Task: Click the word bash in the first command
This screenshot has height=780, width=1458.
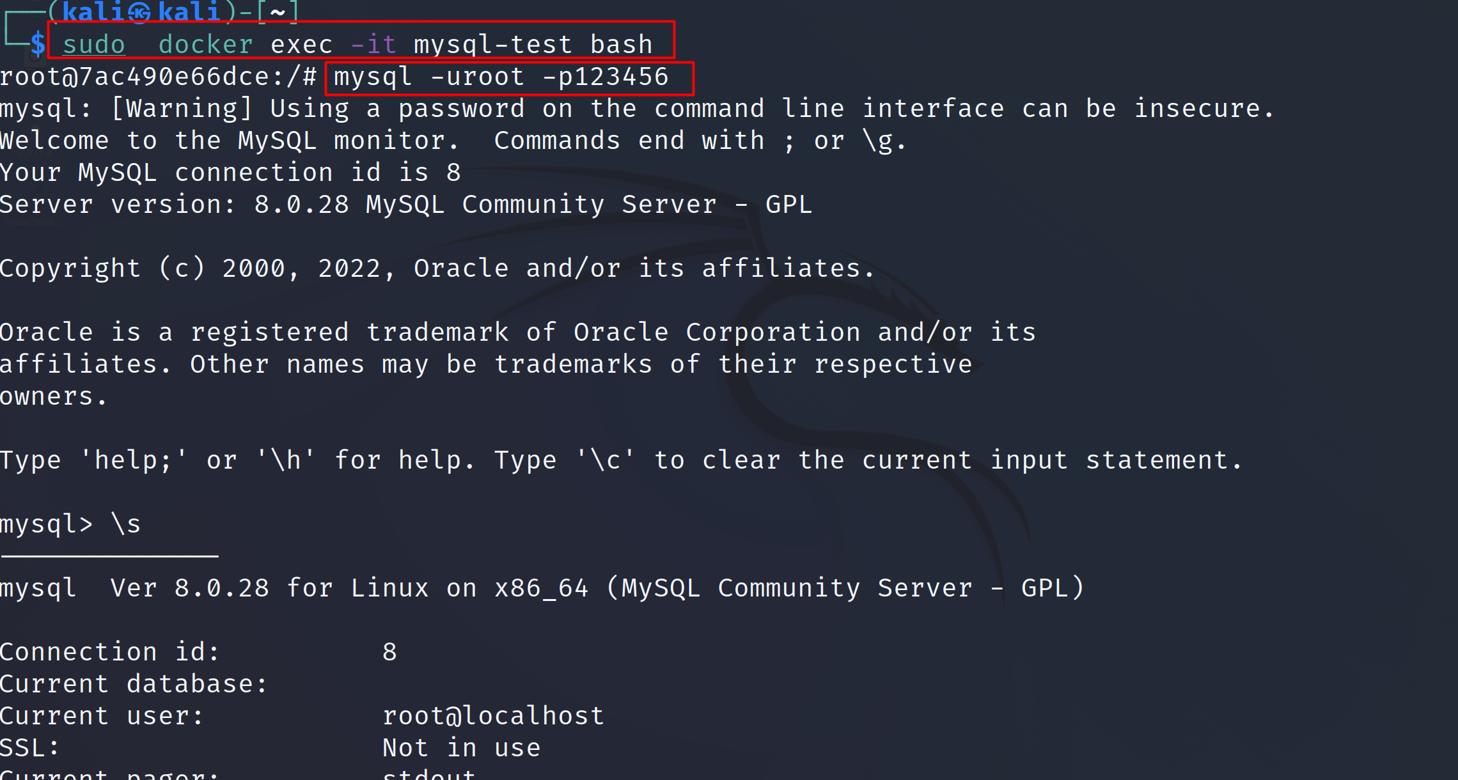Action: 621,44
